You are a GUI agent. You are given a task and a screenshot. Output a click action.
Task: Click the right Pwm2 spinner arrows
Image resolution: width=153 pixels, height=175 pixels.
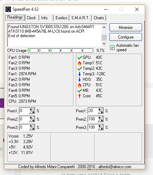[101, 119]
